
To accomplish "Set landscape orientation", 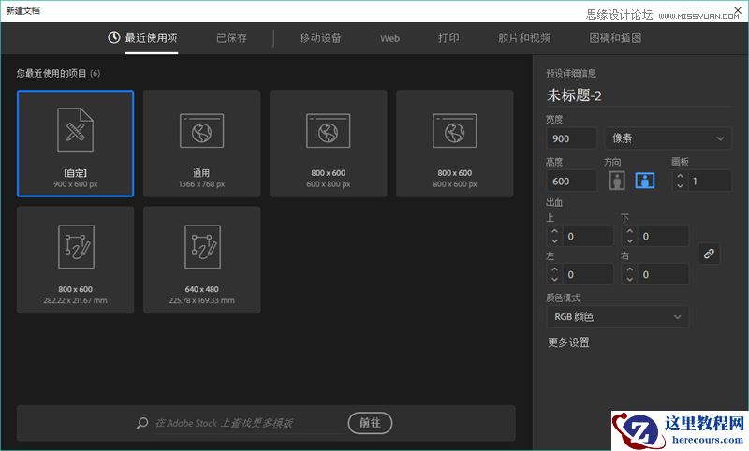I will pyautogui.click(x=645, y=181).
